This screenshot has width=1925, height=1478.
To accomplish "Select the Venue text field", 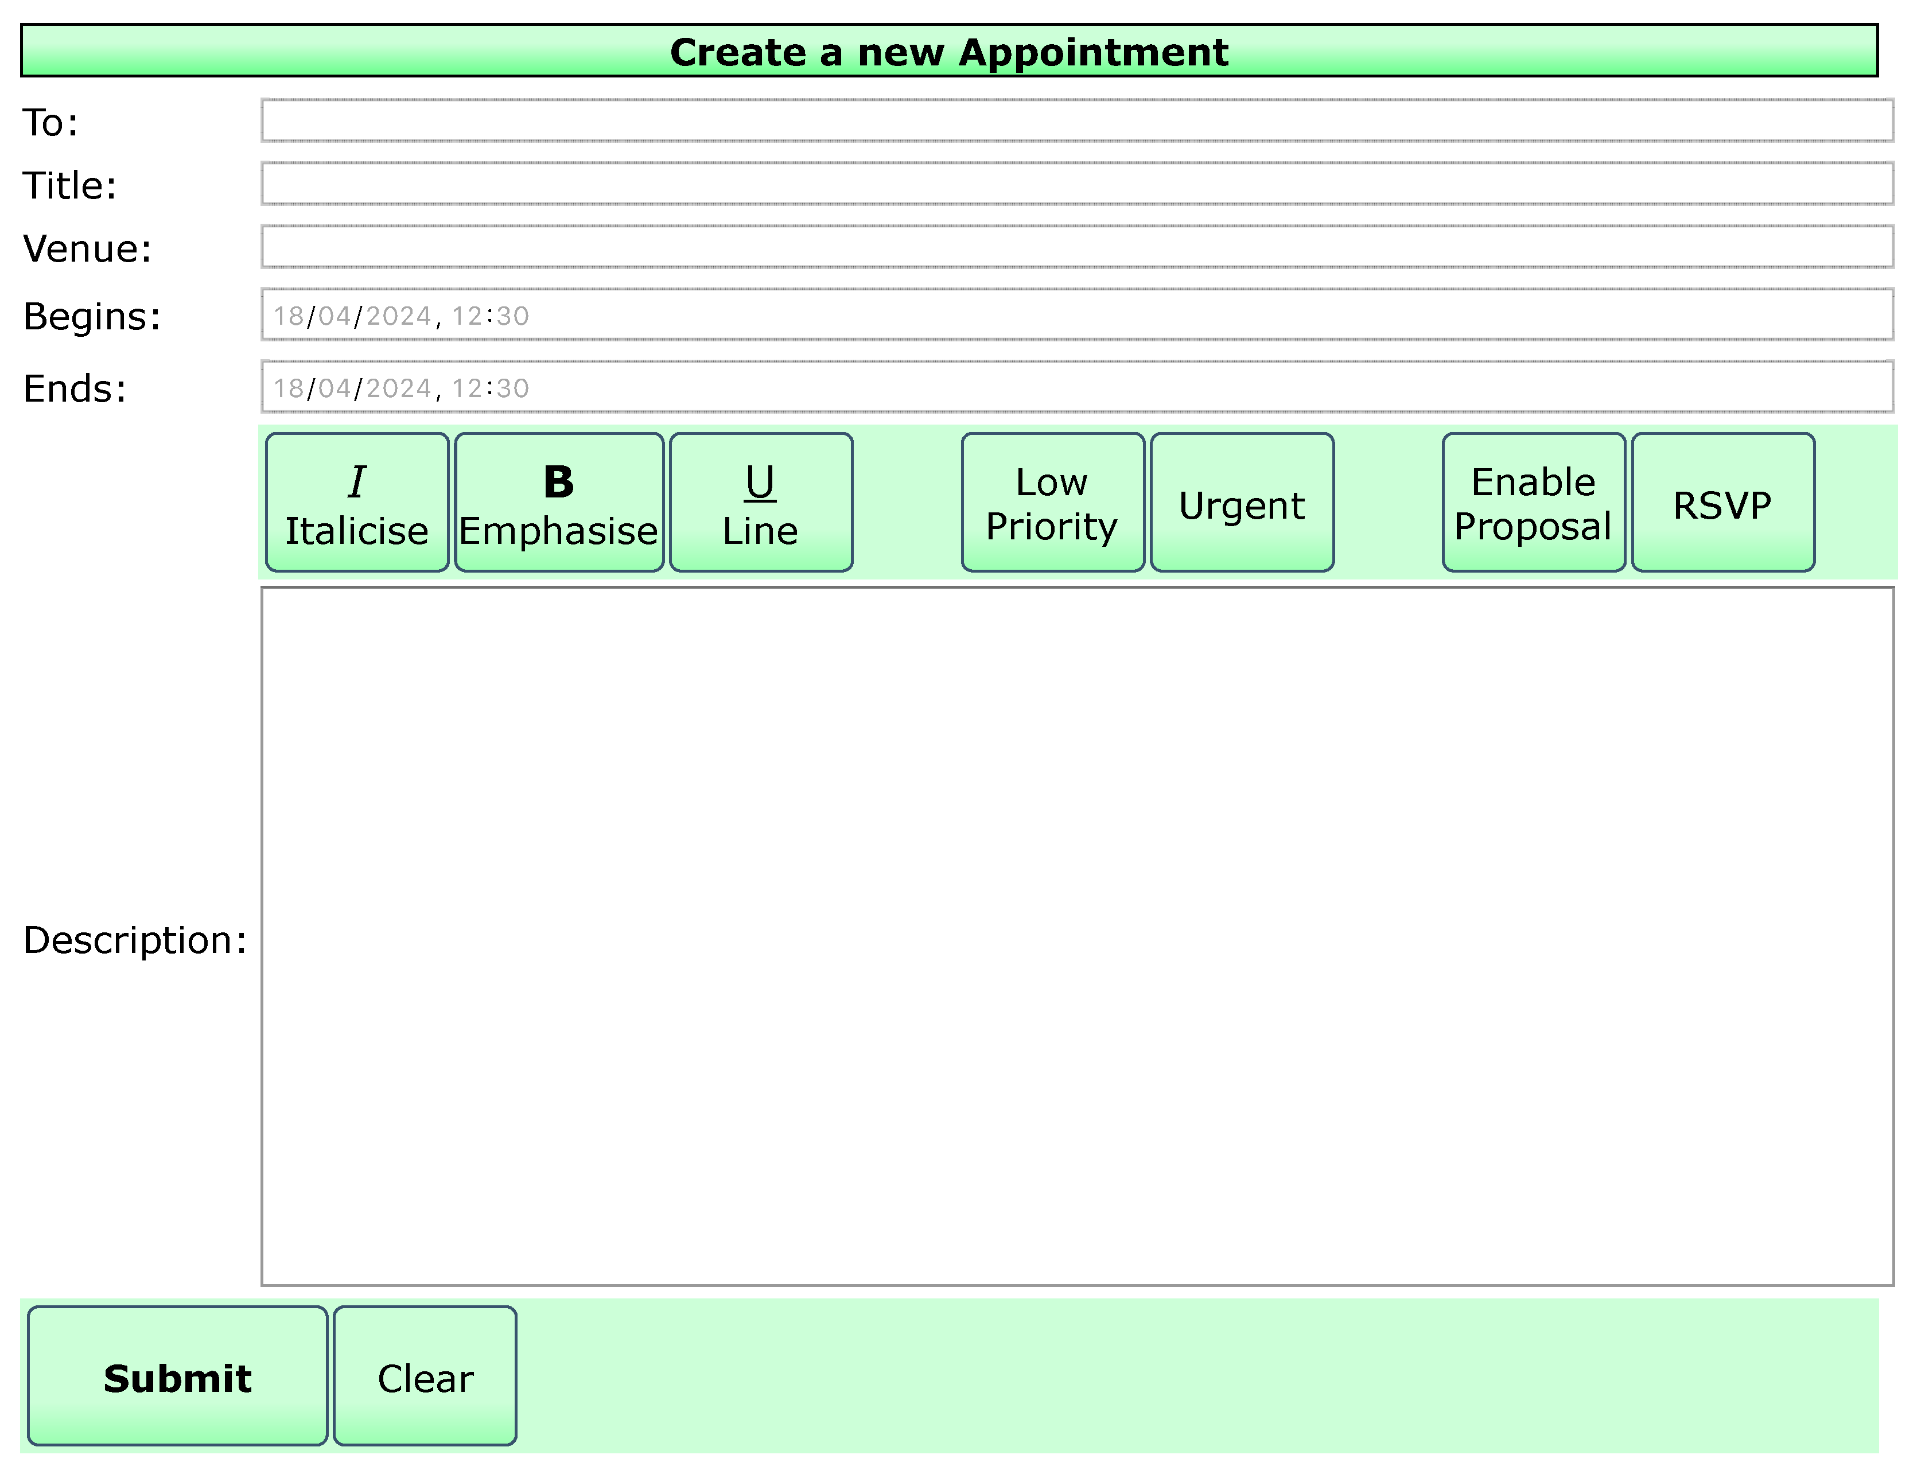I will (1076, 247).
